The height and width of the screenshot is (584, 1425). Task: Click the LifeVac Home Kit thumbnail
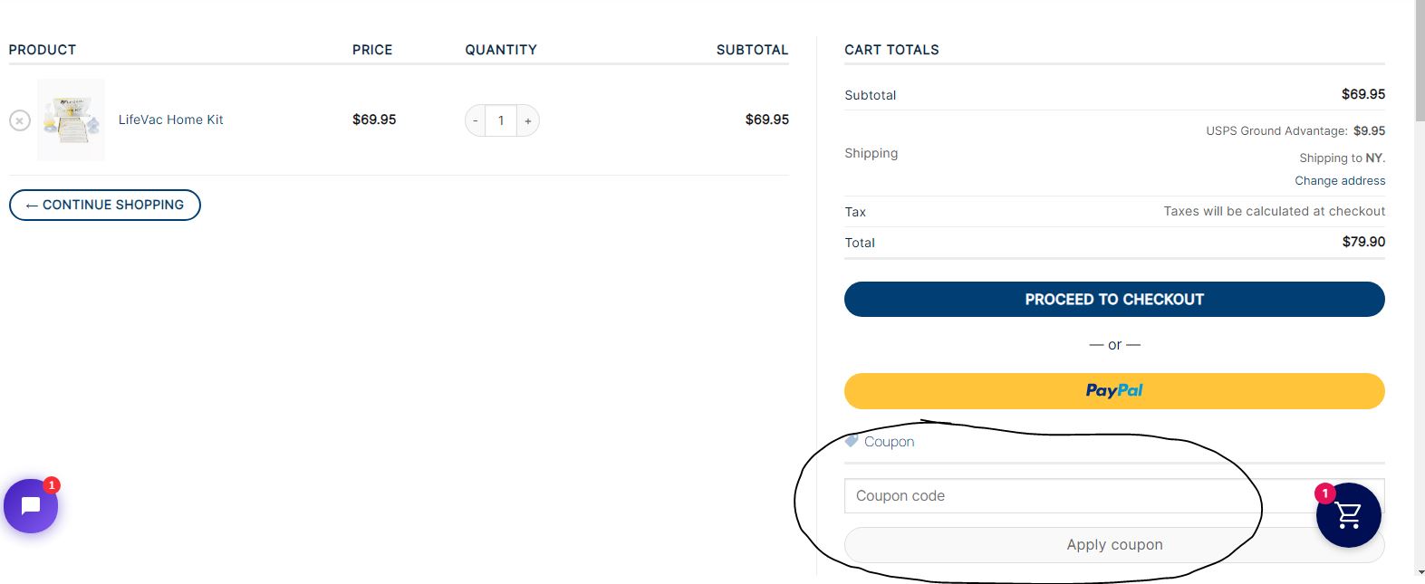pos(71,120)
